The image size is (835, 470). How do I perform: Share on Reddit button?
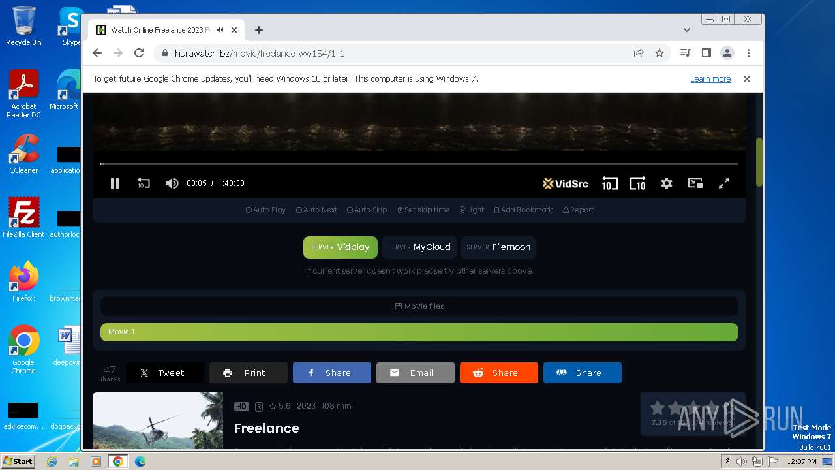point(499,373)
